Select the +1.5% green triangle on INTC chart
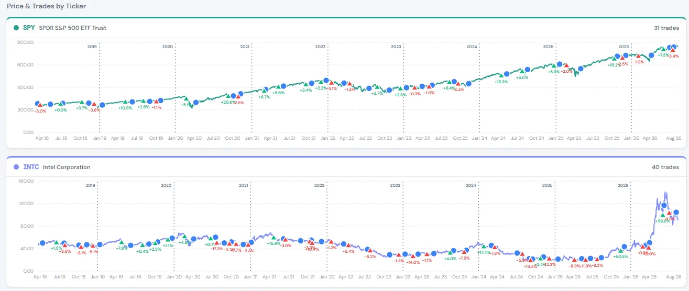 coord(57,243)
